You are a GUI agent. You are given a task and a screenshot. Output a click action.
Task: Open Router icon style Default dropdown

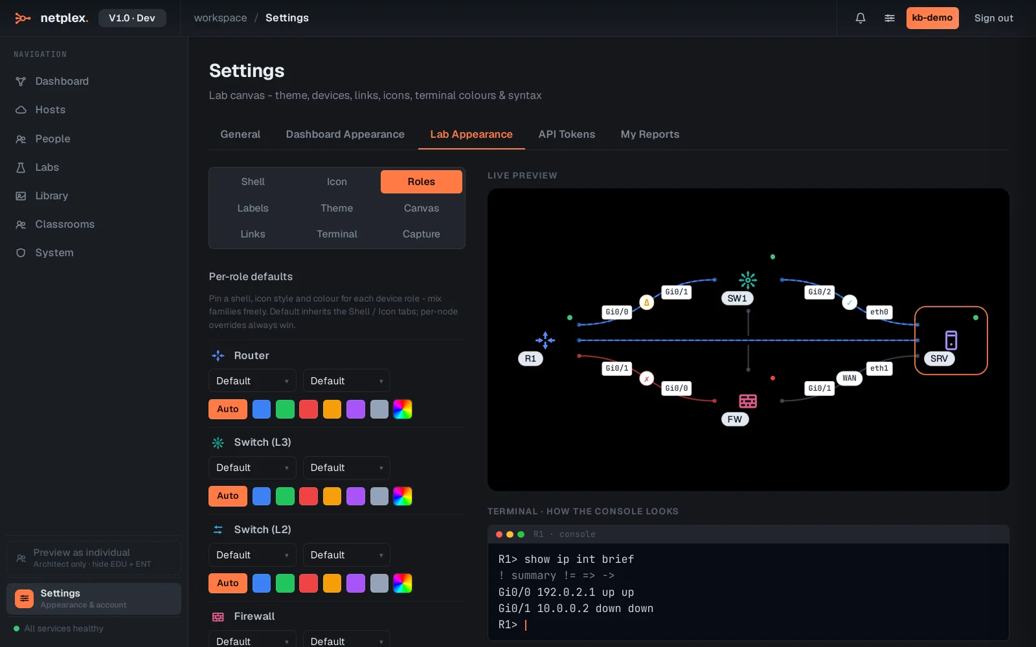[x=346, y=381]
